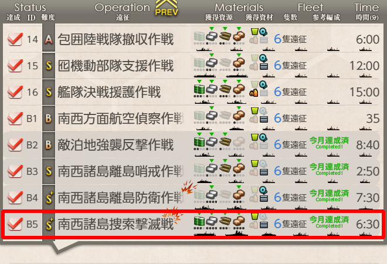Toggle the checkbox for expedition B1

click(x=15, y=119)
